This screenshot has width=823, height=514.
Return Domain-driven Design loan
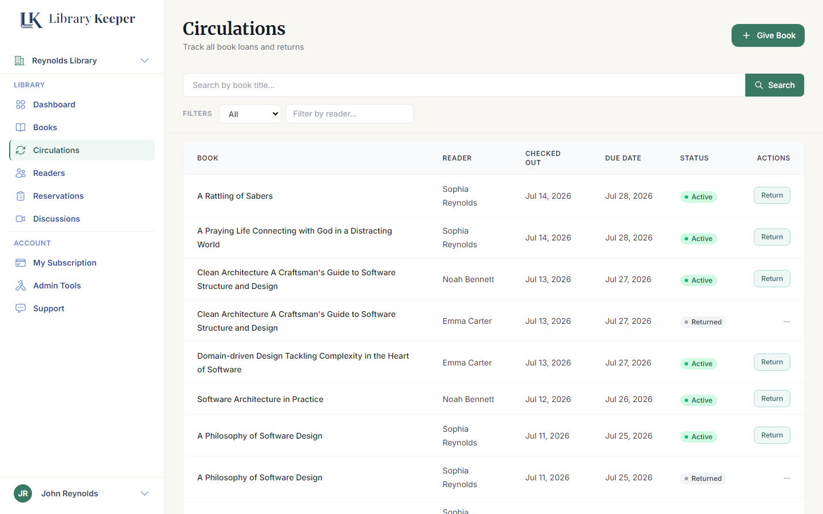click(x=772, y=362)
